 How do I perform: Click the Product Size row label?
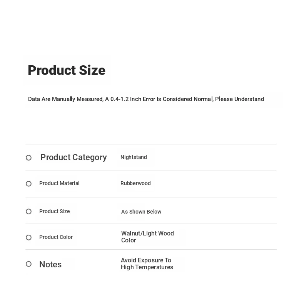point(55,211)
